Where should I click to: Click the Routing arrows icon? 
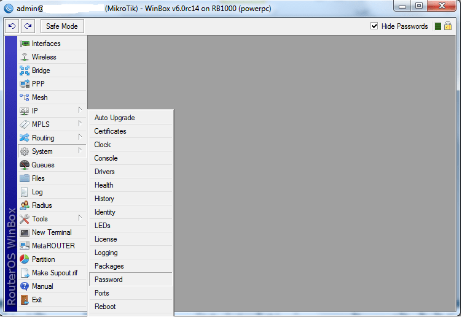25,137
